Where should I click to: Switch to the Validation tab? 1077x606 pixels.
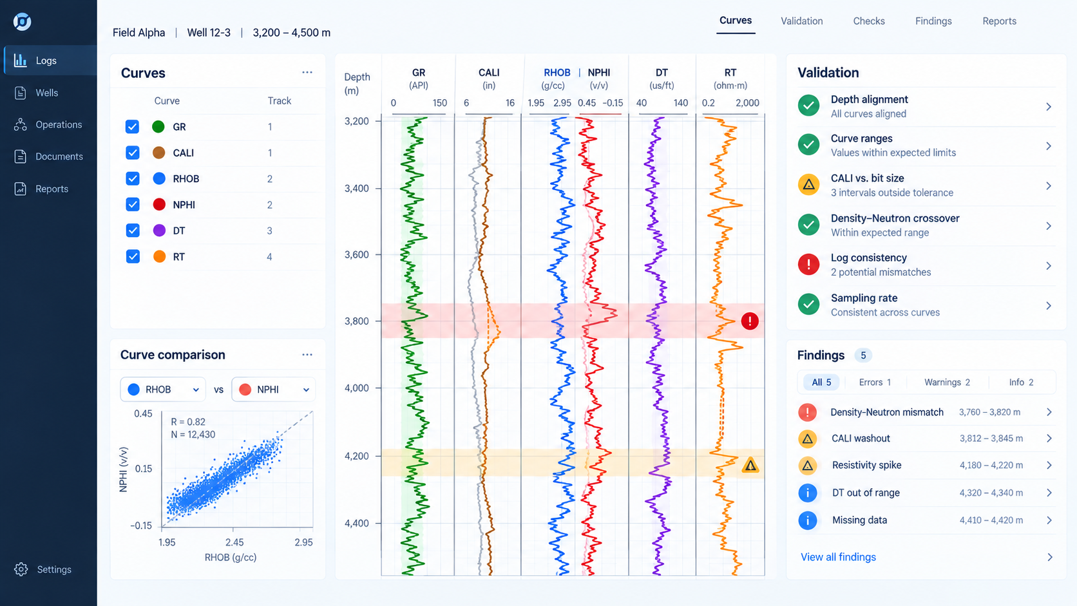(x=802, y=21)
